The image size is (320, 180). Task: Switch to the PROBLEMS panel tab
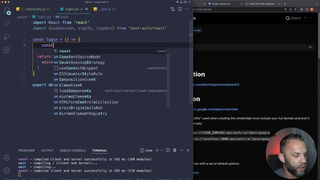pos(26,150)
